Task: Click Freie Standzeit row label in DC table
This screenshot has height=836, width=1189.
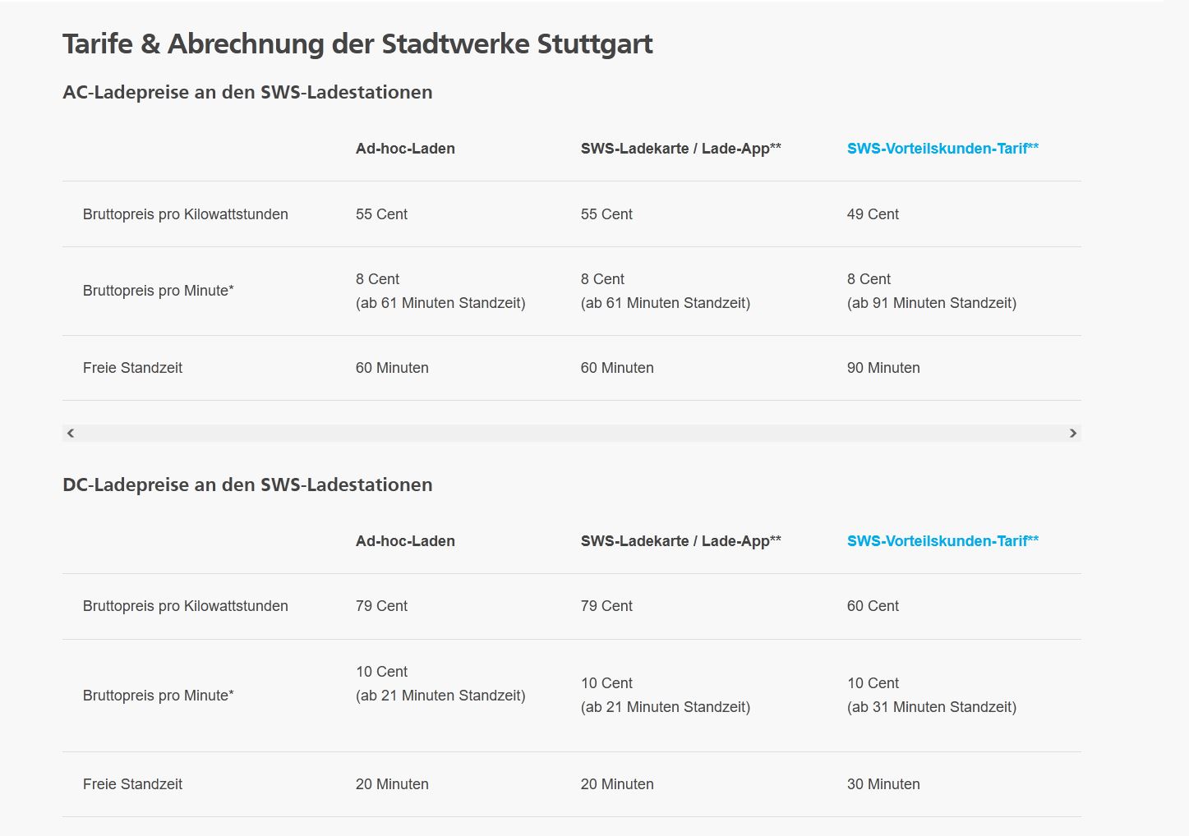Action: pyautogui.click(x=132, y=784)
